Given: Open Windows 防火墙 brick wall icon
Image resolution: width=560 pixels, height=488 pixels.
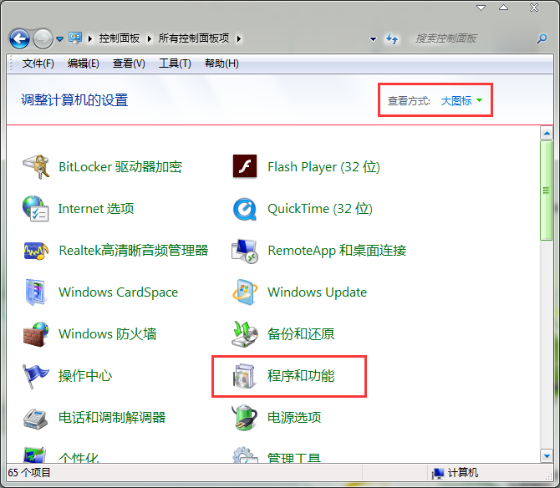Looking at the screenshot, I should point(36,334).
